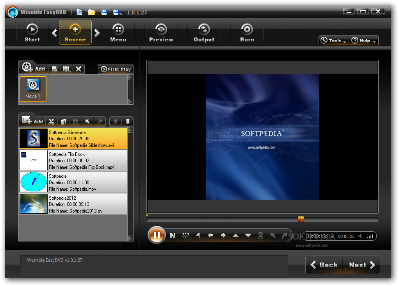Screen dimensions: 399x286
Task: Select the Softpedia Slideshow.avi clip
Action: (73, 138)
